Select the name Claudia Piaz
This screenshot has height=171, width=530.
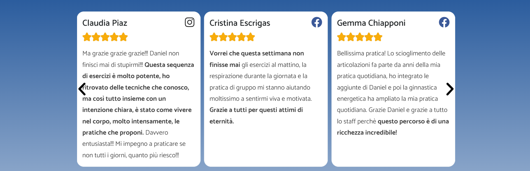coord(105,23)
